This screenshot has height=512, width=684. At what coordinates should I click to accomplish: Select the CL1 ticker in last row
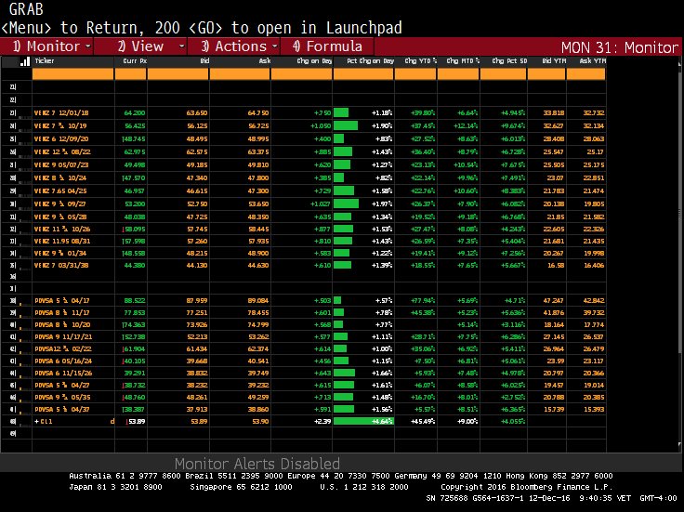[x=43, y=421]
